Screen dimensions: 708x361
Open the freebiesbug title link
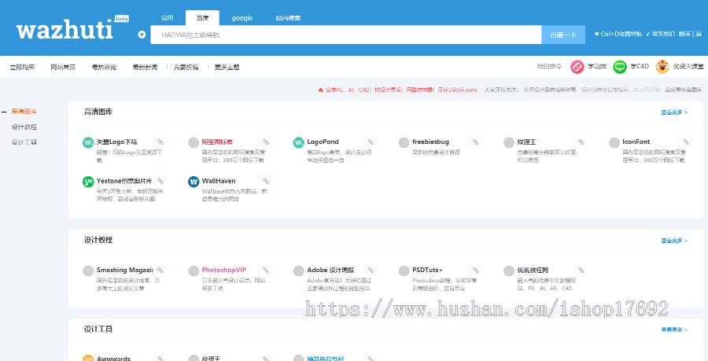point(431,142)
